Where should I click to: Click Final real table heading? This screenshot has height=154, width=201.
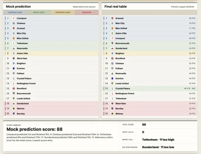click(116, 6)
